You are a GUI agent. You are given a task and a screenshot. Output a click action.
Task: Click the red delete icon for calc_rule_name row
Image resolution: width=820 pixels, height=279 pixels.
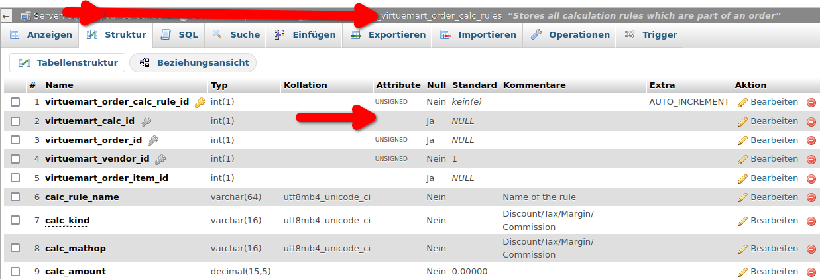click(x=811, y=198)
